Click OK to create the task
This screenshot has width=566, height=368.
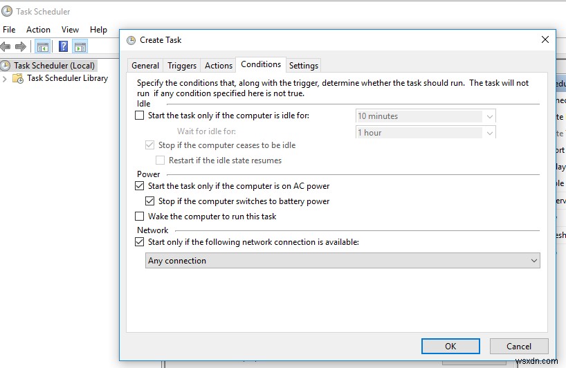pyautogui.click(x=450, y=347)
